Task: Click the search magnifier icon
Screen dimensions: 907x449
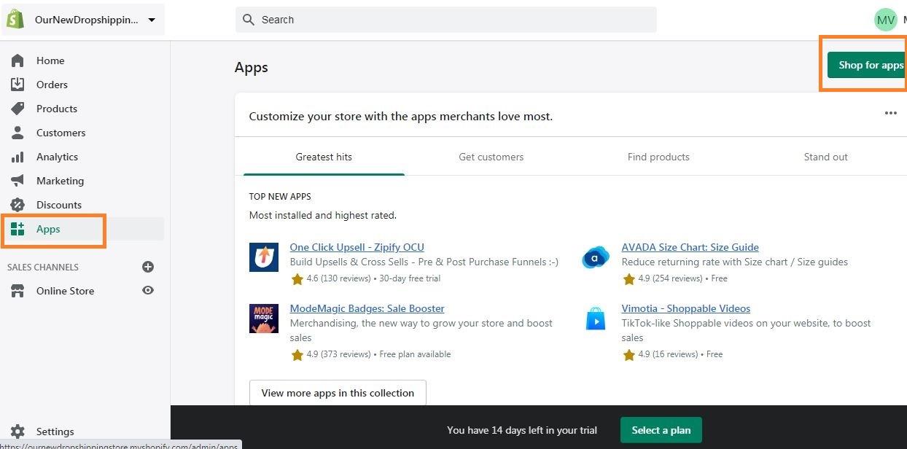Action: coord(249,20)
